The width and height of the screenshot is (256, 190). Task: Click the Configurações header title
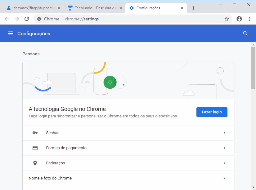(x=34, y=33)
